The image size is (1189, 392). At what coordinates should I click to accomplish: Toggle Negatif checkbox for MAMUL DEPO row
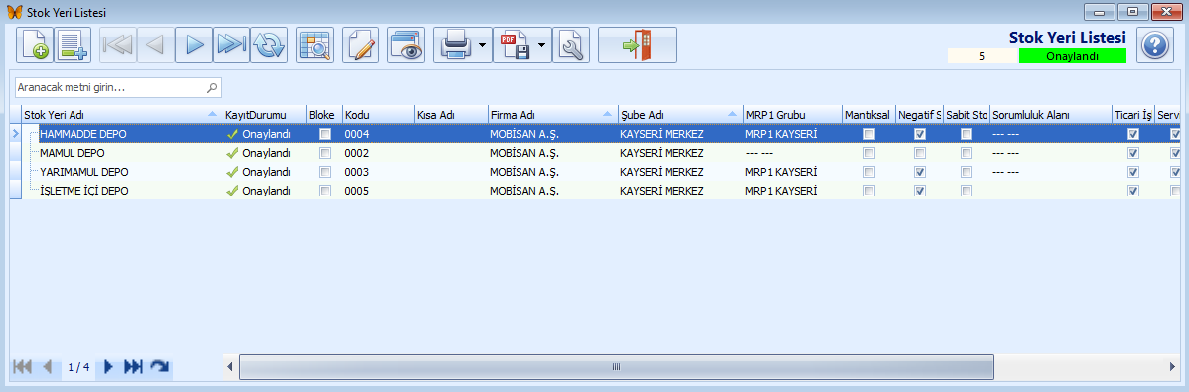tap(920, 153)
